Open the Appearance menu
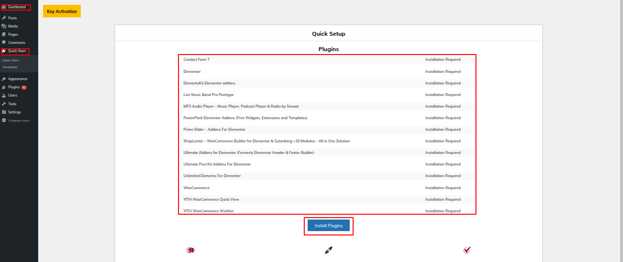The image size is (623, 262). (19, 79)
